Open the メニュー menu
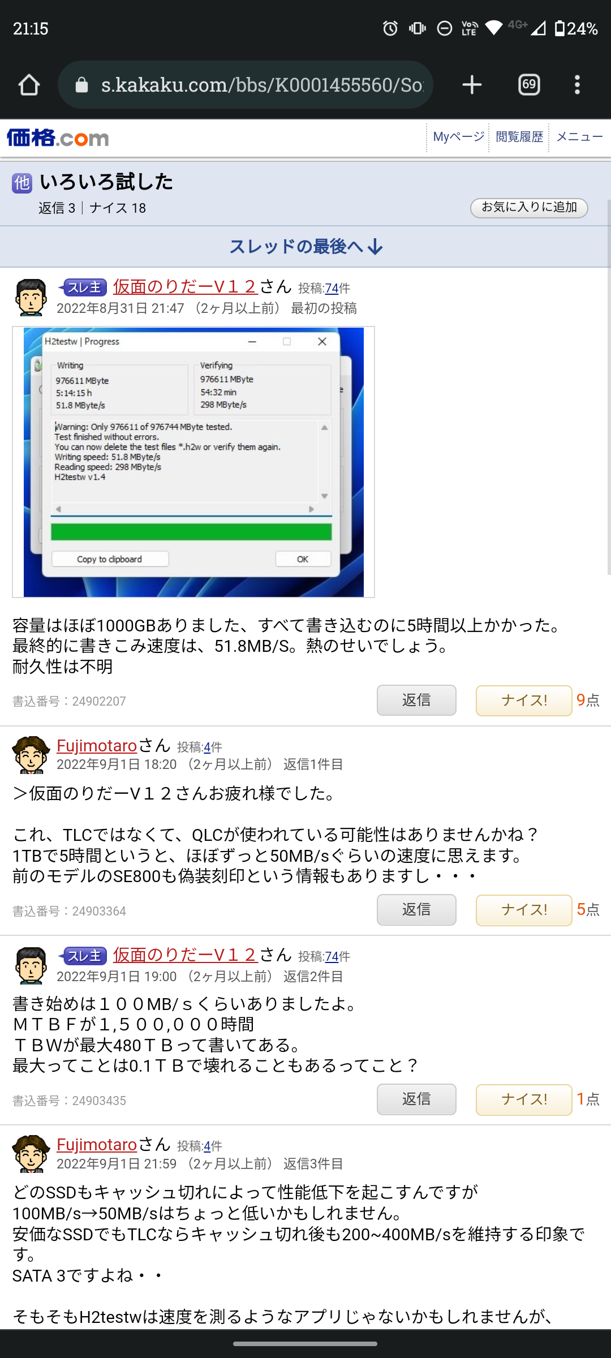Image resolution: width=611 pixels, height=1358 pixels. pos(580,137)
